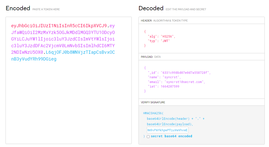Click the "name": "syncrst" payload line

pos(164,77)
